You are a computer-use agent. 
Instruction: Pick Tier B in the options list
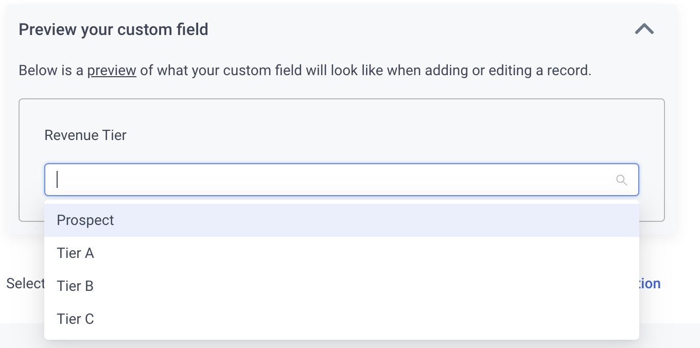point(342,286)
